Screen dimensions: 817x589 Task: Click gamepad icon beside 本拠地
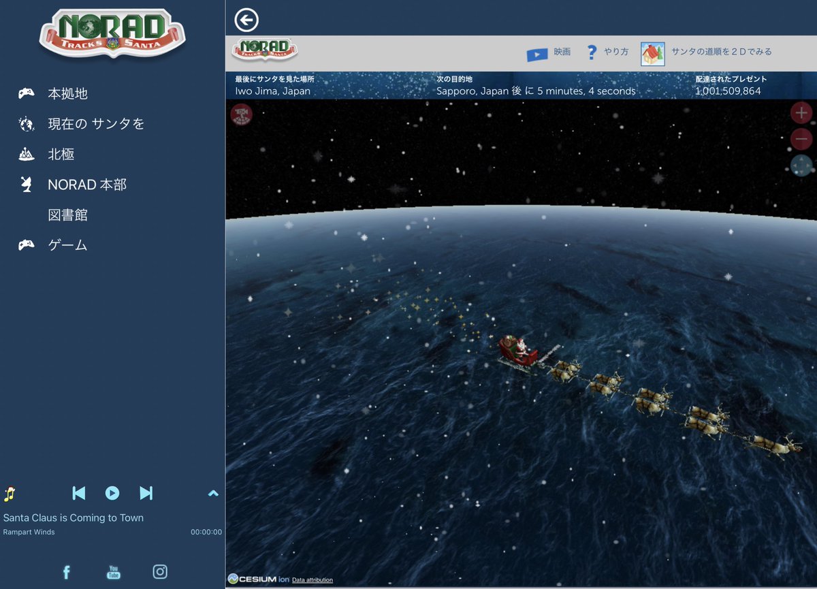(x=26, y=93)
